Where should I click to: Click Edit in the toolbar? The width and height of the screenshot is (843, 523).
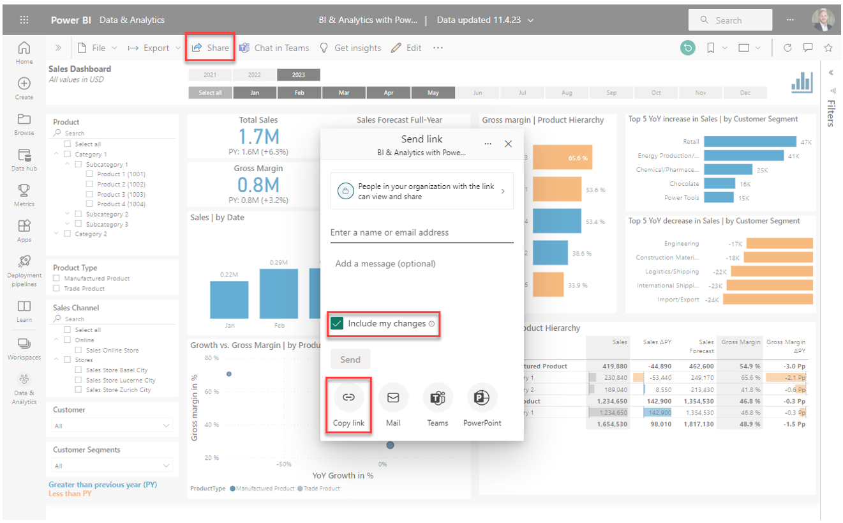(407, 48)
